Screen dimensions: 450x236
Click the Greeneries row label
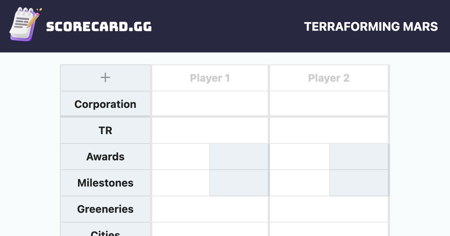coord(105,209)
